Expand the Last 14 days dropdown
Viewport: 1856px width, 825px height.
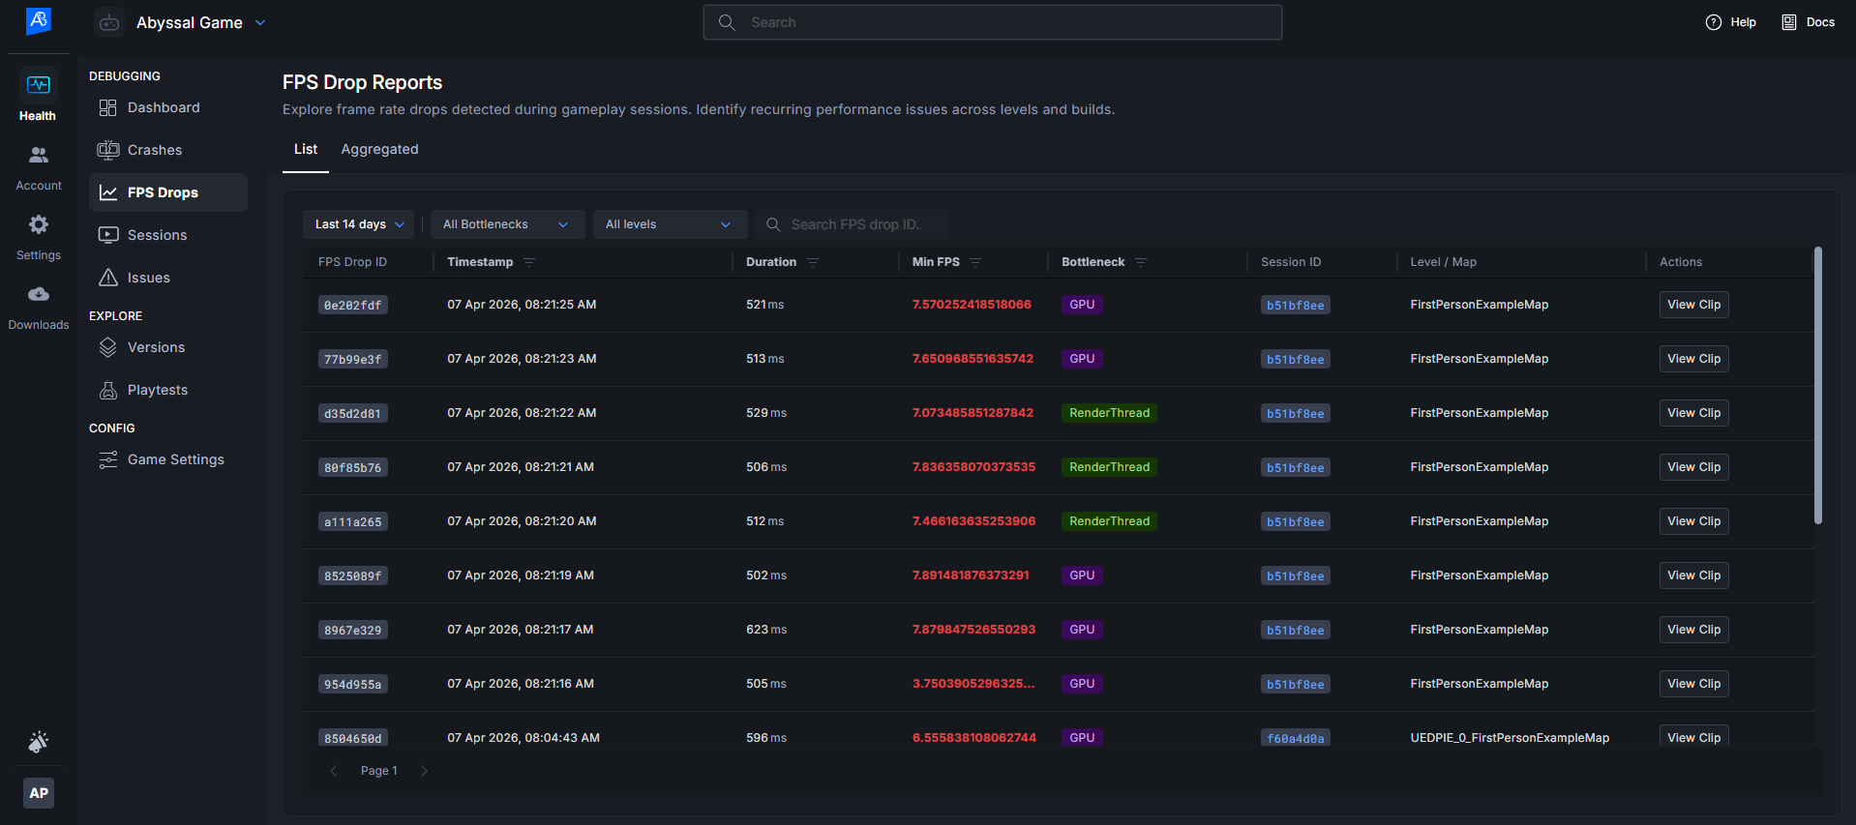click(x=358, y=224)
